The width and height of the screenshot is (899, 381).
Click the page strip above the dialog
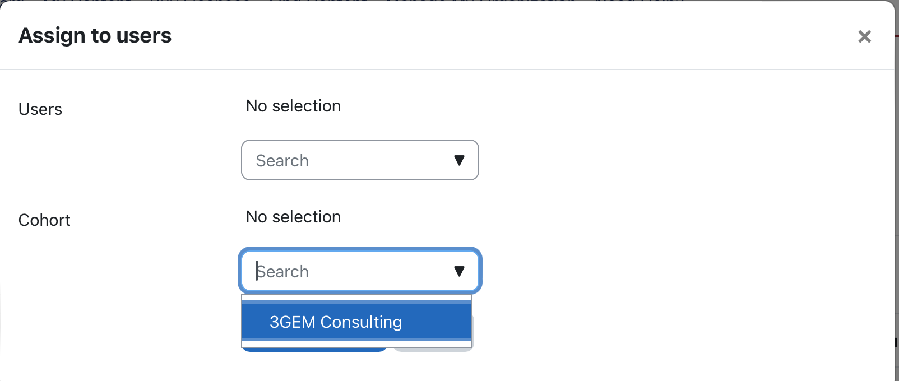click(448, 1)
